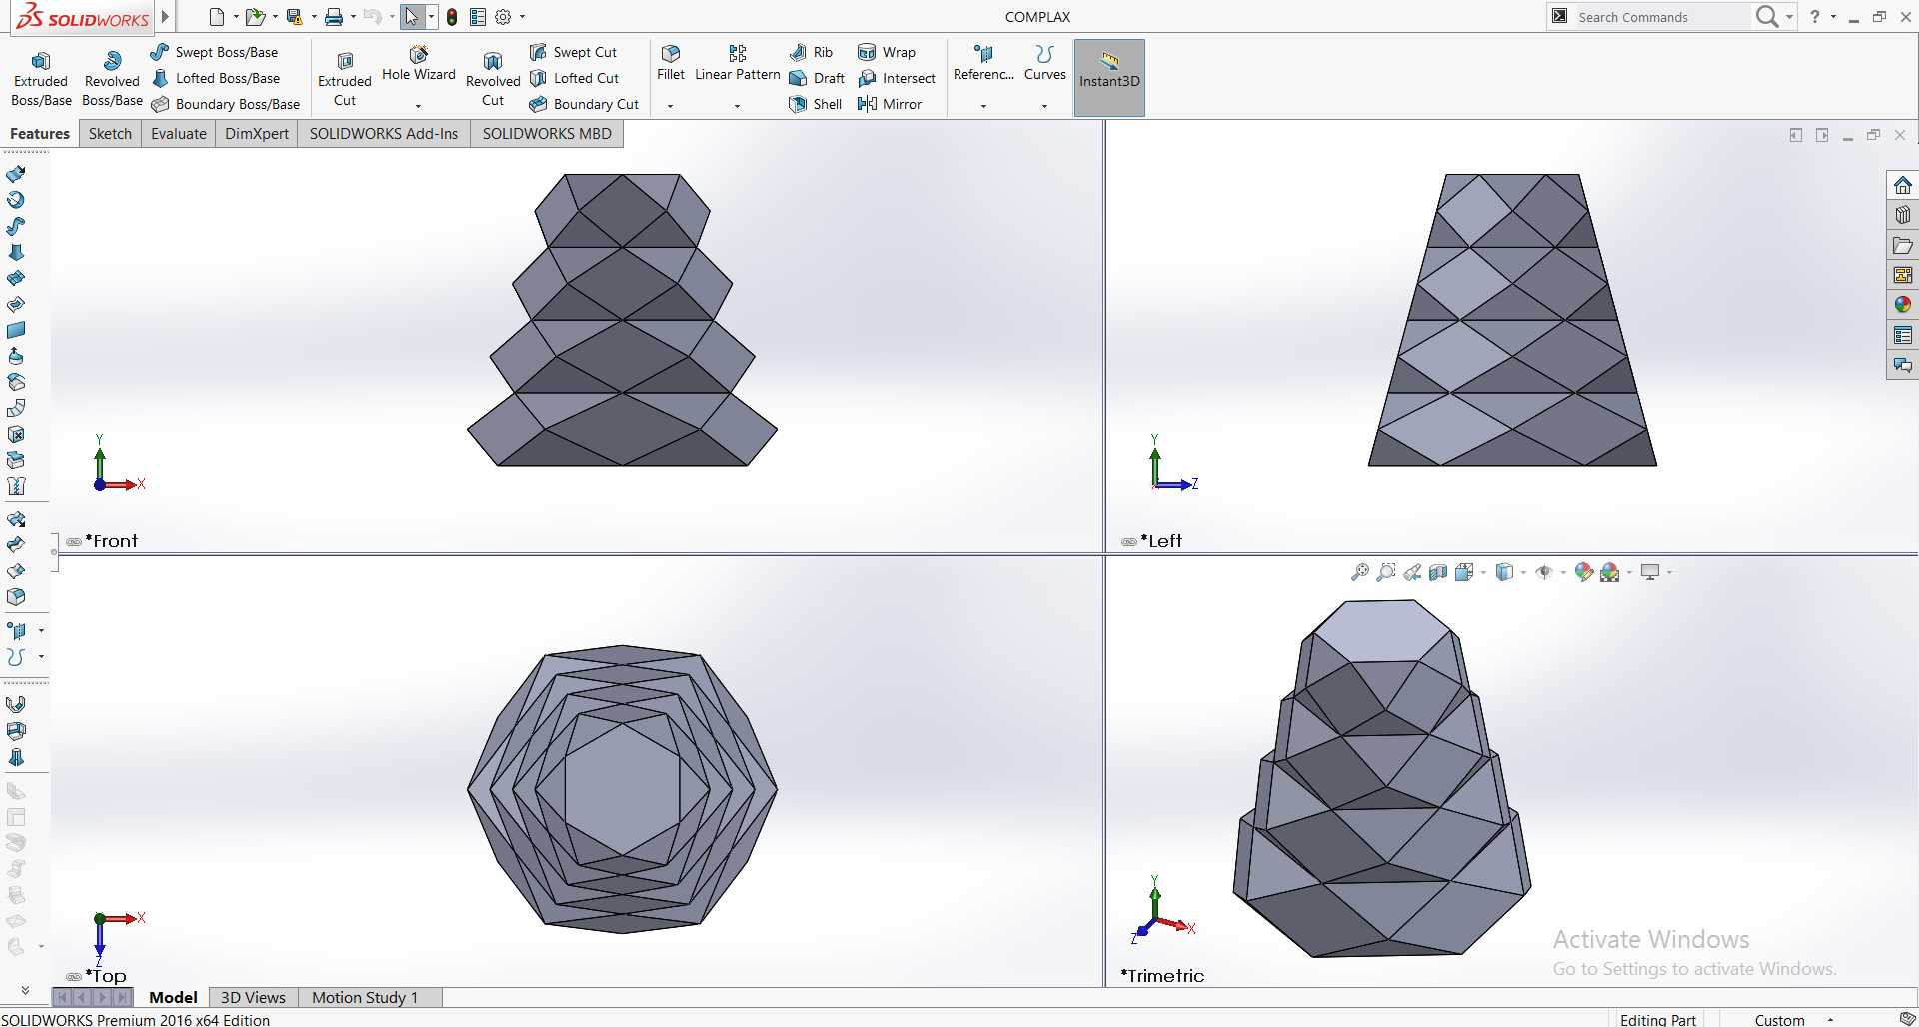Toggle the Select cursor tool

pyautogui.click(x=412, y=17)
